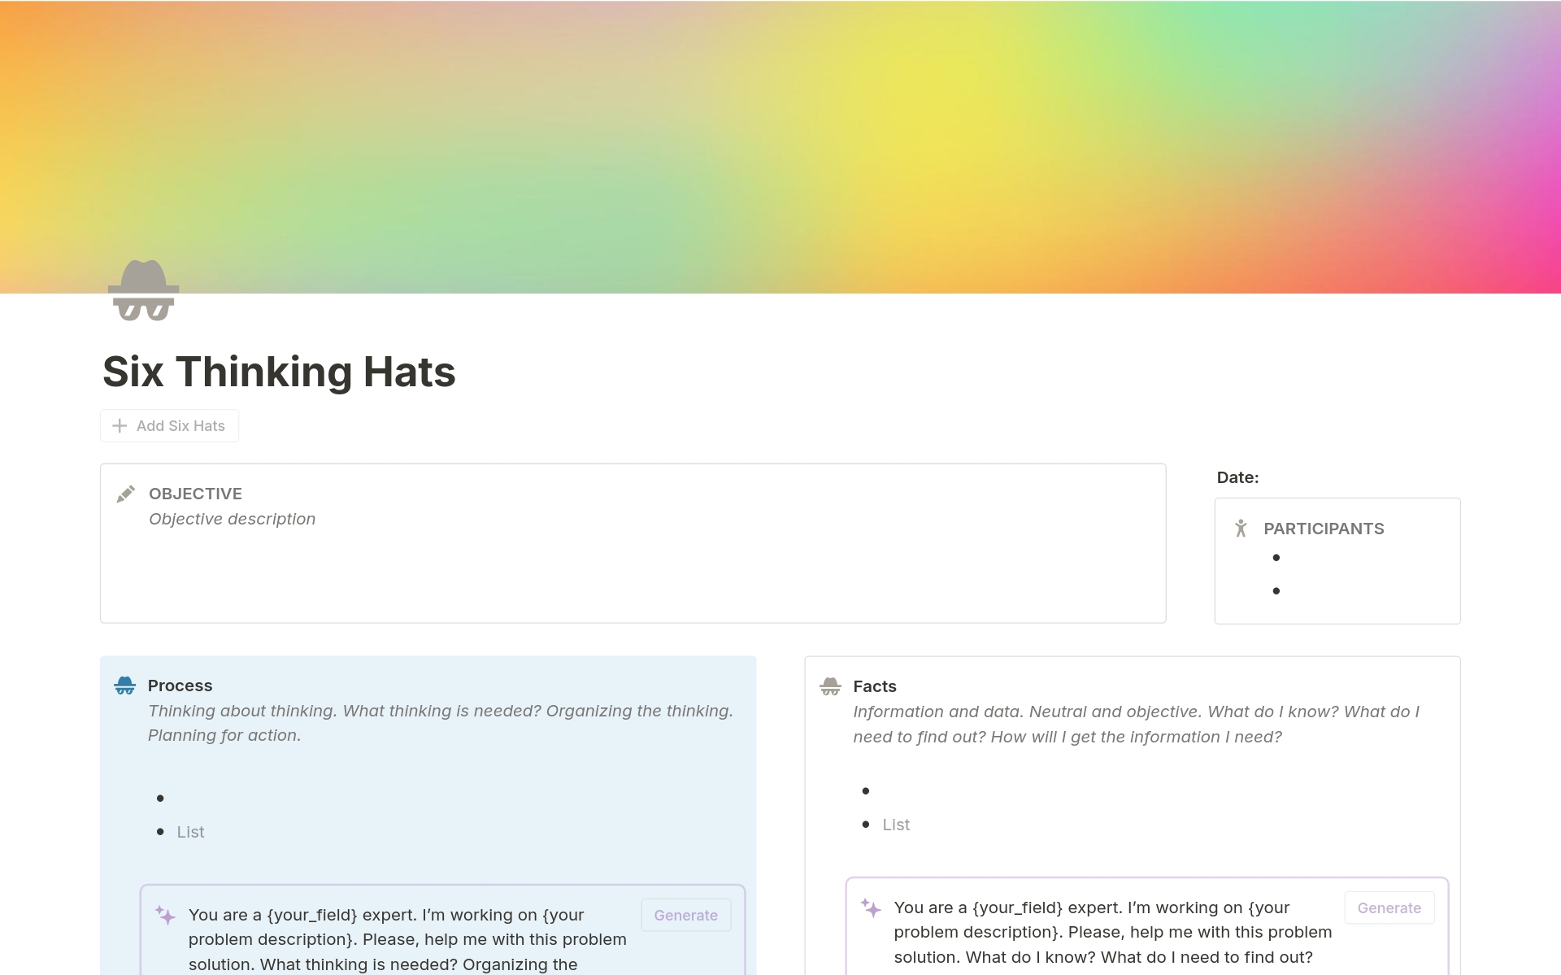
Task: Click the Objective description placeholder text
Action: coord(232,519)
